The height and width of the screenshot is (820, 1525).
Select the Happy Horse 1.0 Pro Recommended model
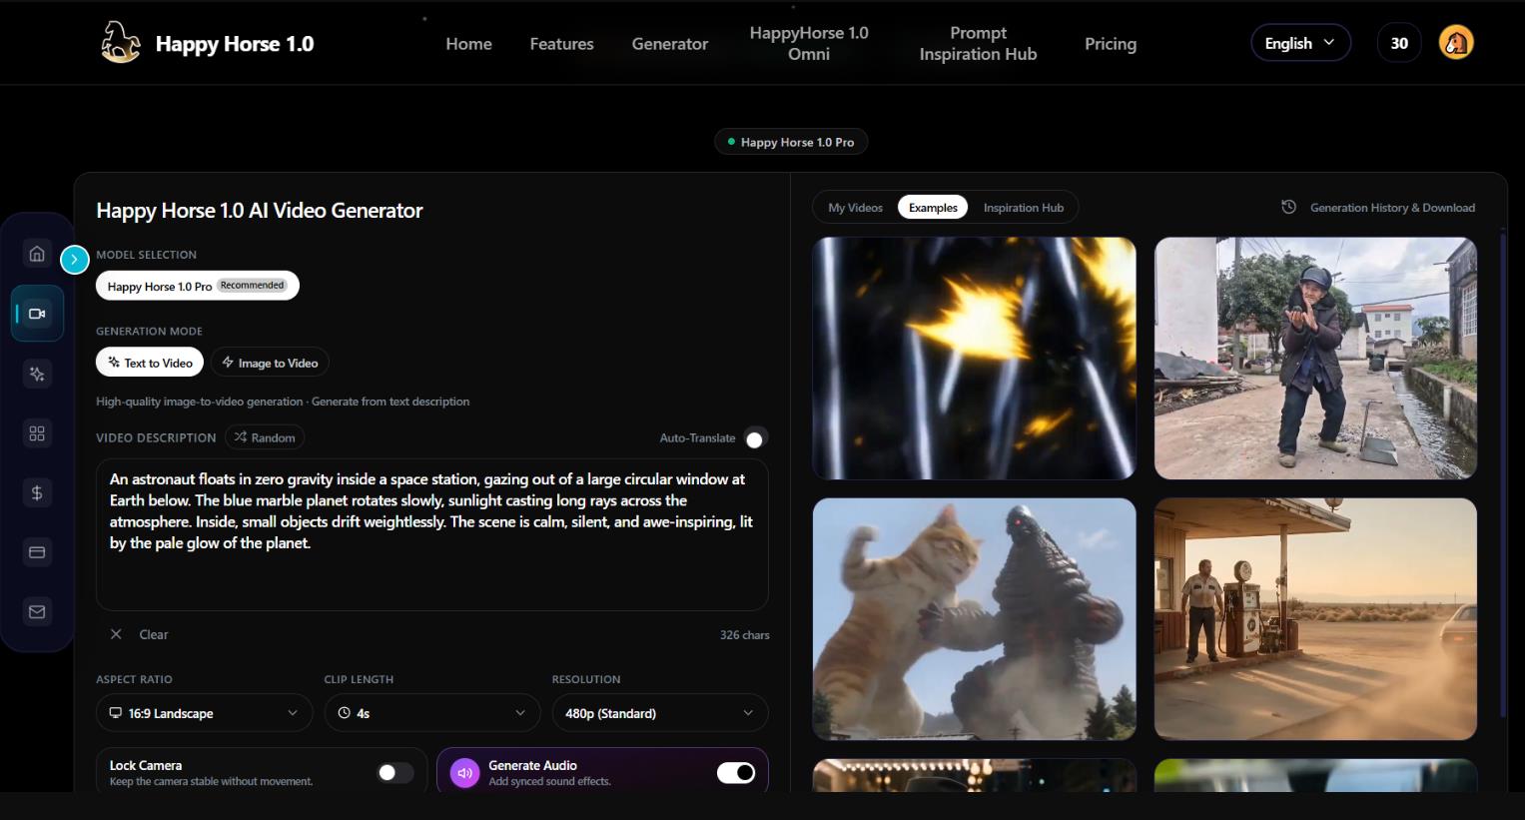[x=198, y=286]
